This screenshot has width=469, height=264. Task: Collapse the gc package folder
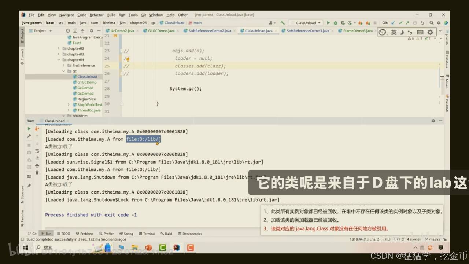click(x=63, y=71)
